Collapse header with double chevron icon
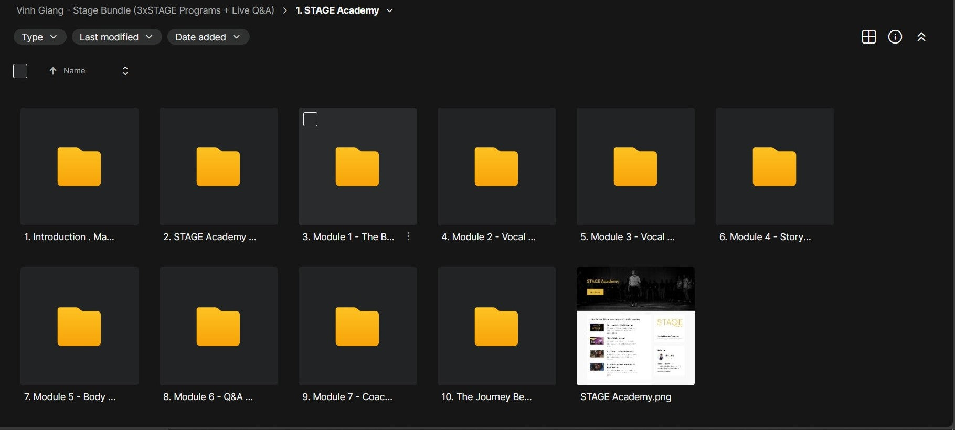The width and height of the screenshot is (955, 430). pyautogui.click(x=921, y=37)
